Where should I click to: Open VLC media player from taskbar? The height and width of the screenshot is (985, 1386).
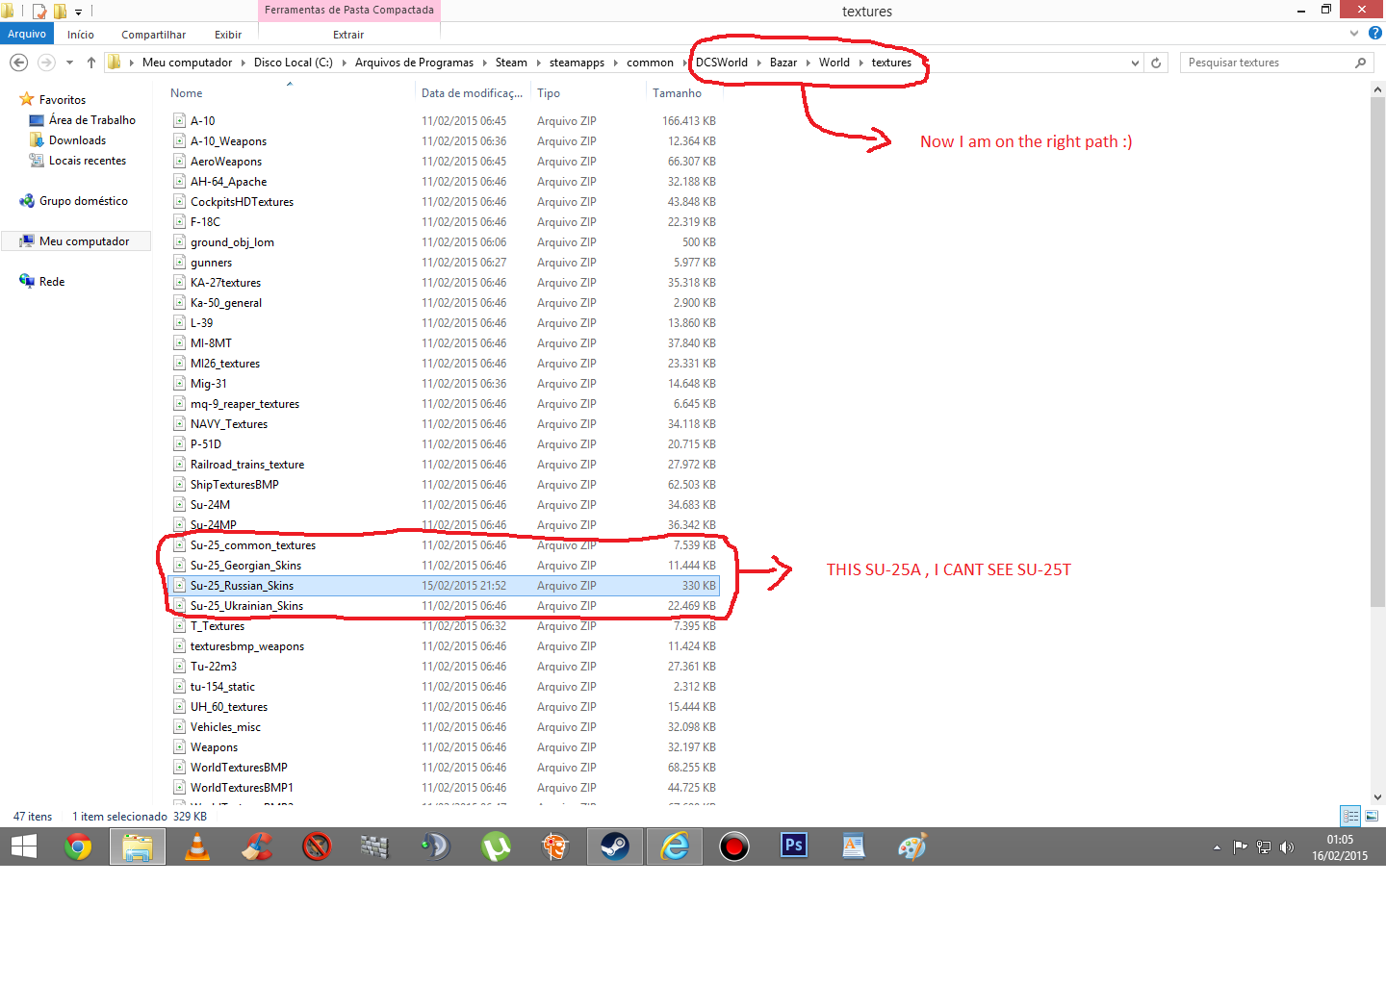point(197,846)
